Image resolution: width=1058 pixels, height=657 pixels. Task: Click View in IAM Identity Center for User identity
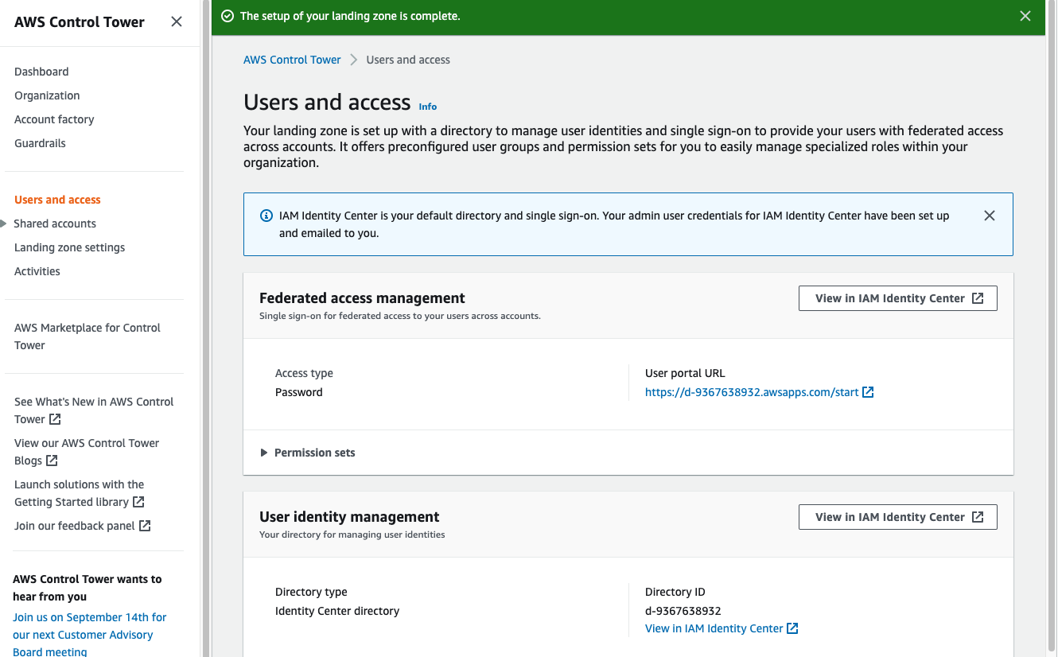point(897,517)
